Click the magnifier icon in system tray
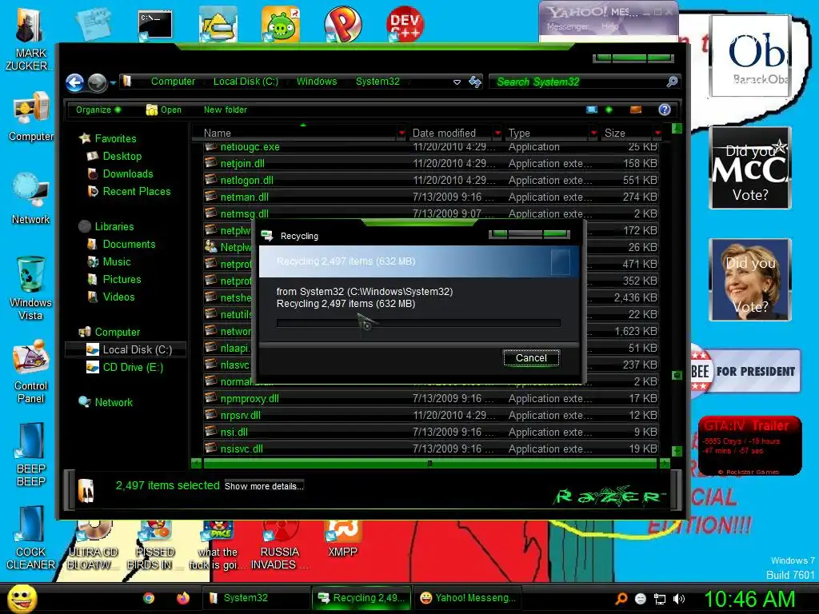The width and height of the screenshot is (819, 614). pyautogui.click(x=621, y=599)
